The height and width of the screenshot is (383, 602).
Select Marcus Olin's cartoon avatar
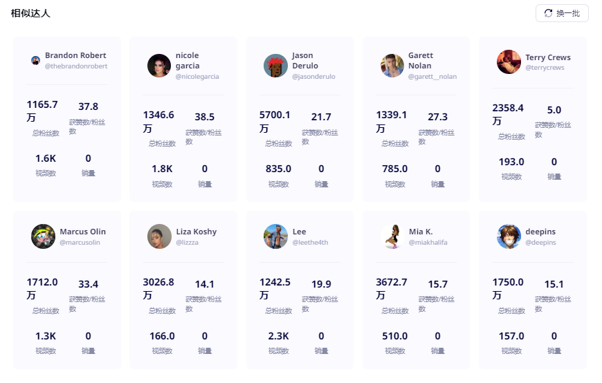(43, 236)
